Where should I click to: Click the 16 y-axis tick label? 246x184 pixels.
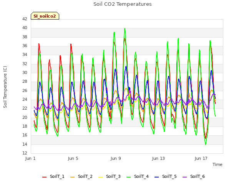click(x=25, y=135)
